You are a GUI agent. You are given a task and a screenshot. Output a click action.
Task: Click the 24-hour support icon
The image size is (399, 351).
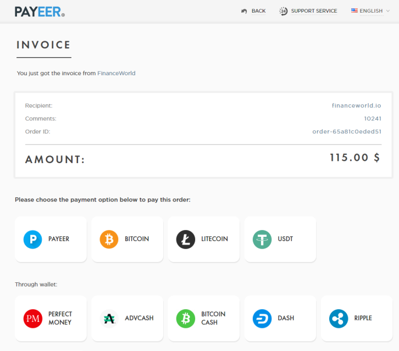(x=283, y=11)
